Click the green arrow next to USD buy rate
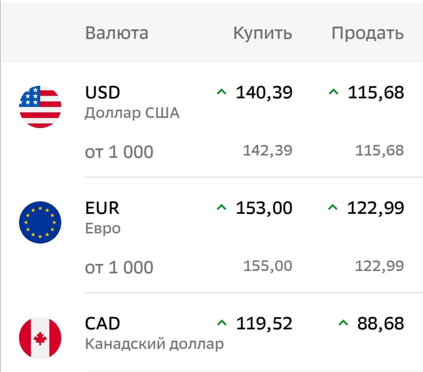Screen dimensions: 423x372 click(x=222, y=92)
